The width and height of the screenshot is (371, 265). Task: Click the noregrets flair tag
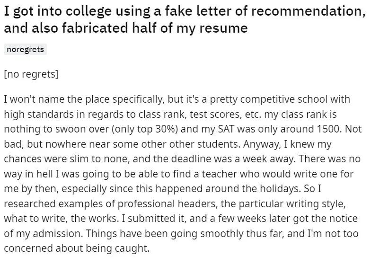pyautogui.click(x=26, y=49)
